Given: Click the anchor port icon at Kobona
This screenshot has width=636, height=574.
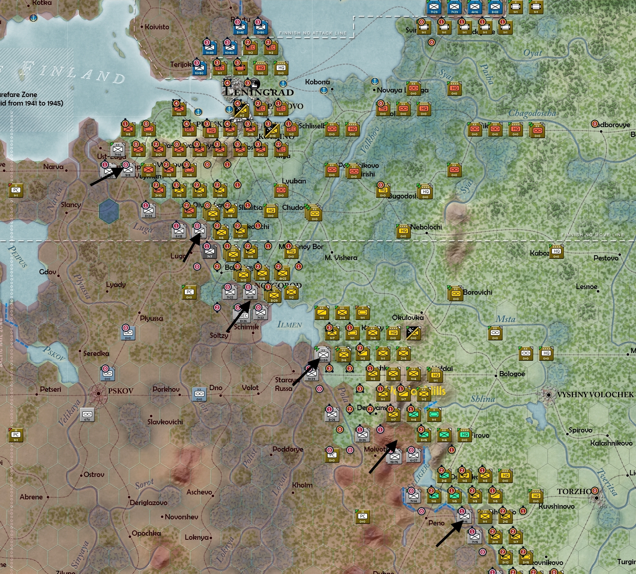Looking at the screenshot, I should click(x=324, y=91).
